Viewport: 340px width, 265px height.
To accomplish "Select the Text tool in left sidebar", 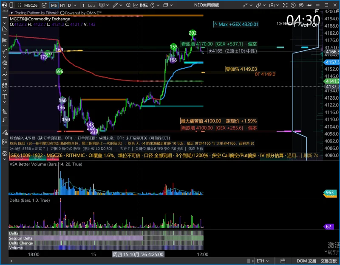I will click(5, 97).
